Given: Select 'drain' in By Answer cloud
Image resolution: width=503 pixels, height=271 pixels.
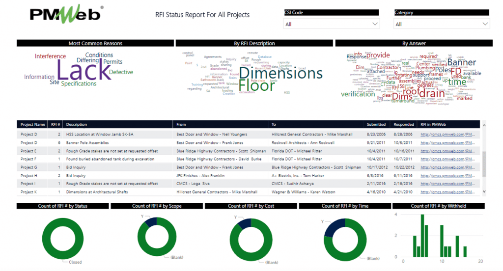Looking at the screenshot, I should click(x=432, y=93).
